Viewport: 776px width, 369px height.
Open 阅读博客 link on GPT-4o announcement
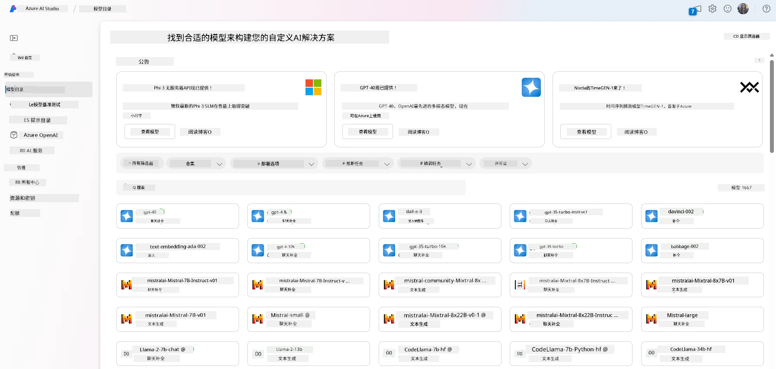click(x=418, y=132)
